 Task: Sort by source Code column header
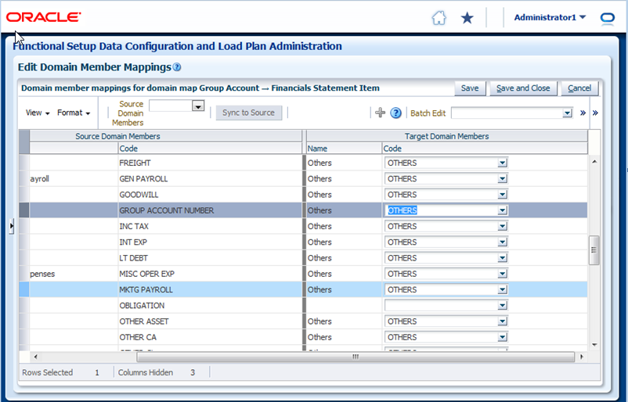pyautogui.click(x=210, y=149)
